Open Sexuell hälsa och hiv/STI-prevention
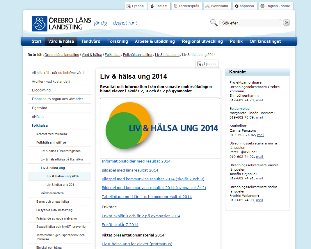The height and width of the screenshot is (249, 311). pyautogui.click(x=60, y=227)
